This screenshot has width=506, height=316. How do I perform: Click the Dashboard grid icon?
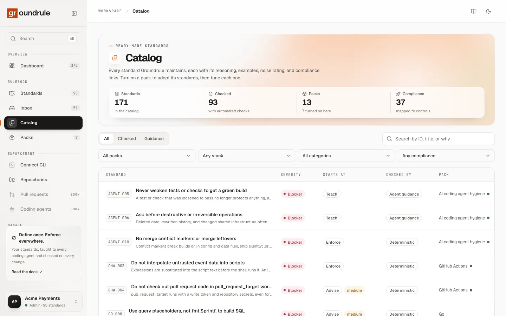pos(12,66)
